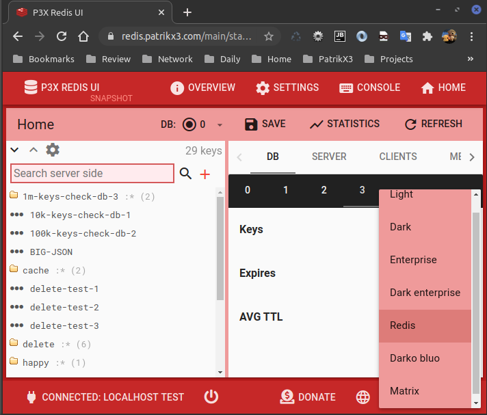Image resolution: width=487 pixels, height=415 pixels.
Task: Open the gear-shaped browser extension icon
Action: 318,37
